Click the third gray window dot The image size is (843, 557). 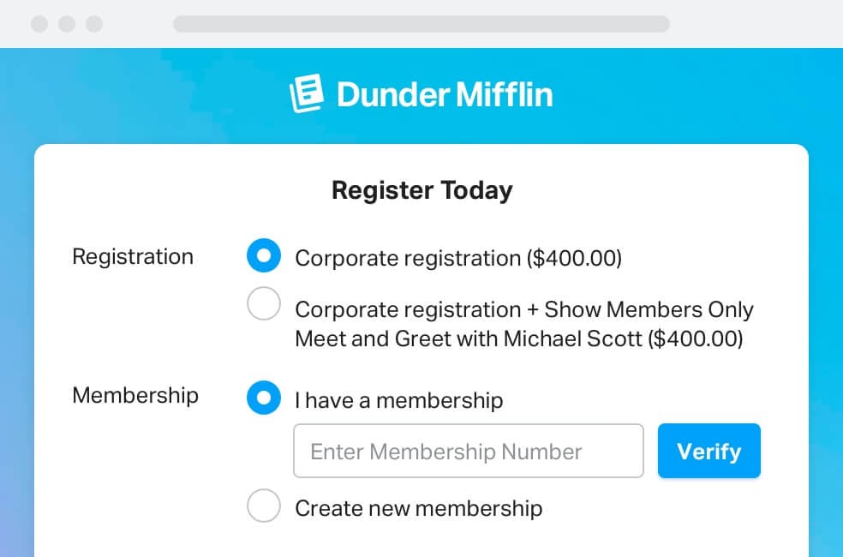(x=94, y=24)
